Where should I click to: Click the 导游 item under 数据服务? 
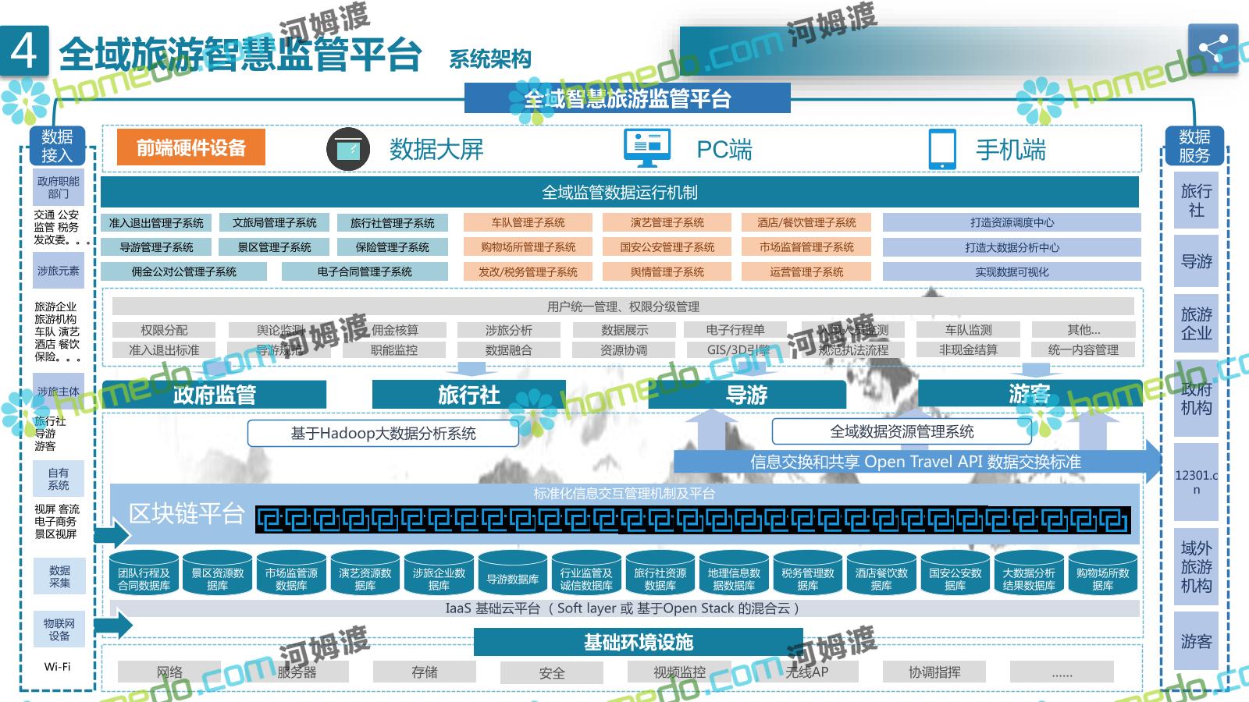pos(1196,262)
